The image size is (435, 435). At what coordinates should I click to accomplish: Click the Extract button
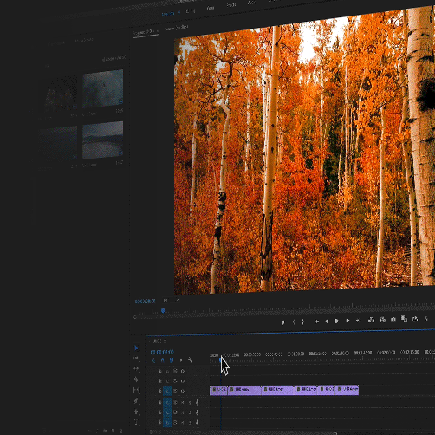click(x=382, y=320)
